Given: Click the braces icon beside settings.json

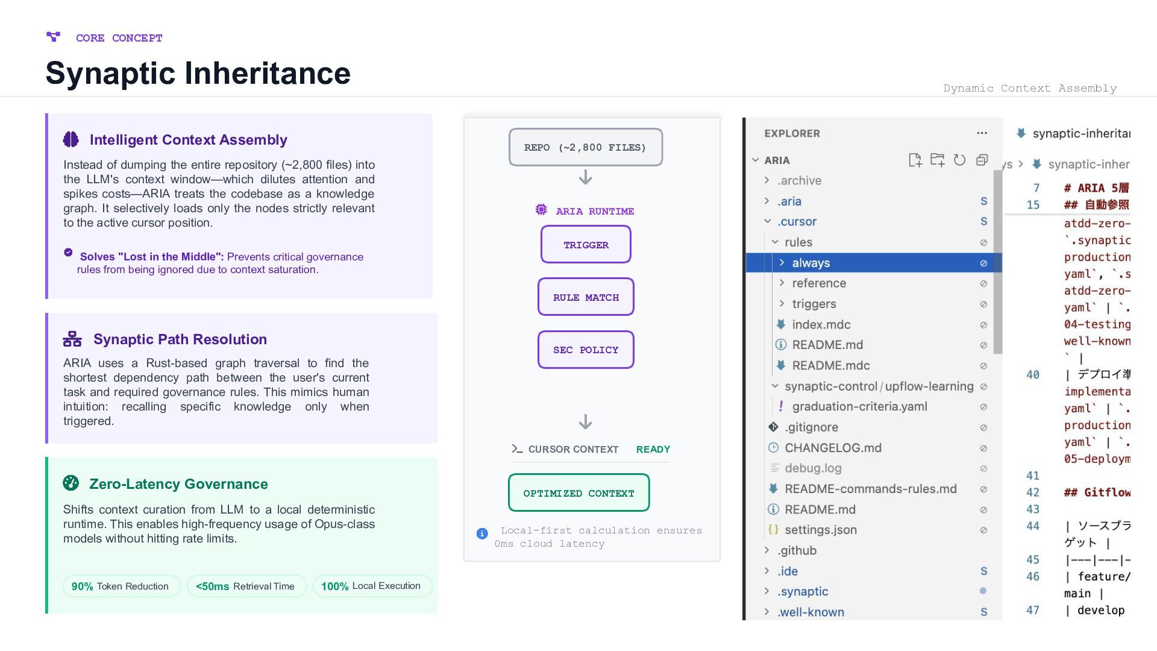Looking at the screenshot, I should 773,529.
